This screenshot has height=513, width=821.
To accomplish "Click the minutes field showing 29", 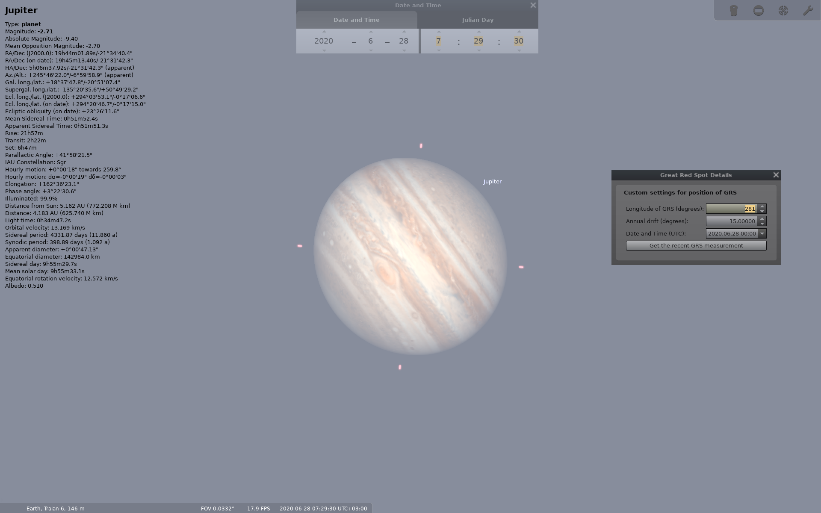I will click(x=478, y=41).
